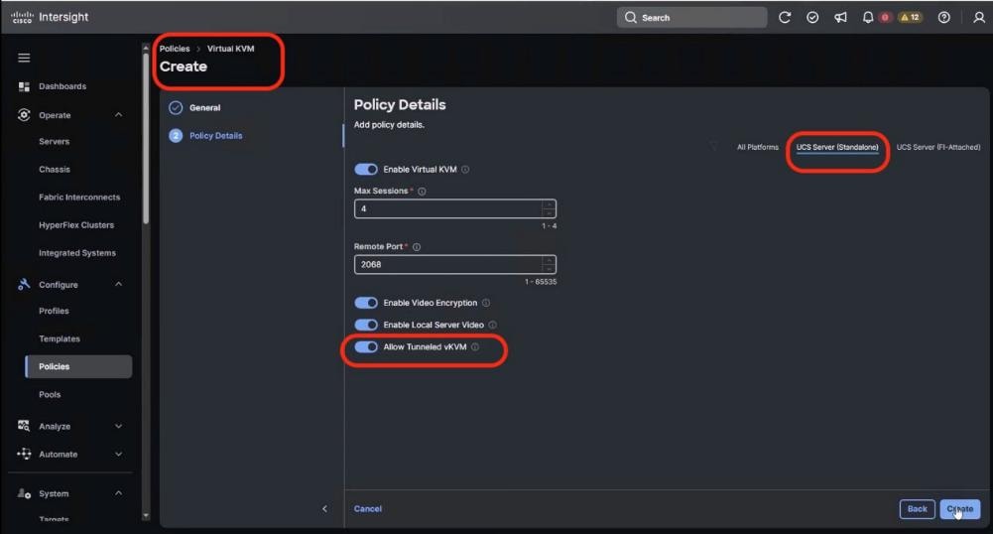993x534 pixels.
Task: Show info icon beside Max Sessions
Action: (x=422, y=192)
